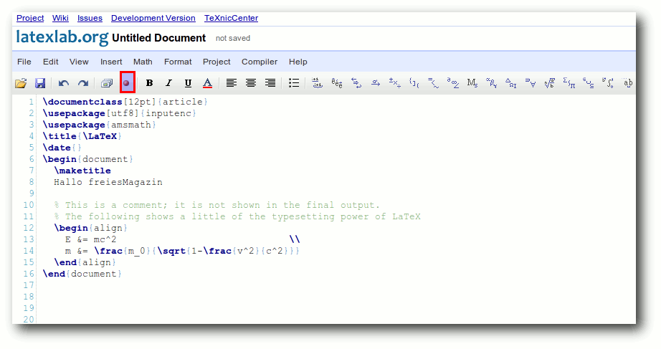This screenshot has height=349, width=661.
Task: Click the comment starting 'This is a comment'
Action: [x=217, y=205]
